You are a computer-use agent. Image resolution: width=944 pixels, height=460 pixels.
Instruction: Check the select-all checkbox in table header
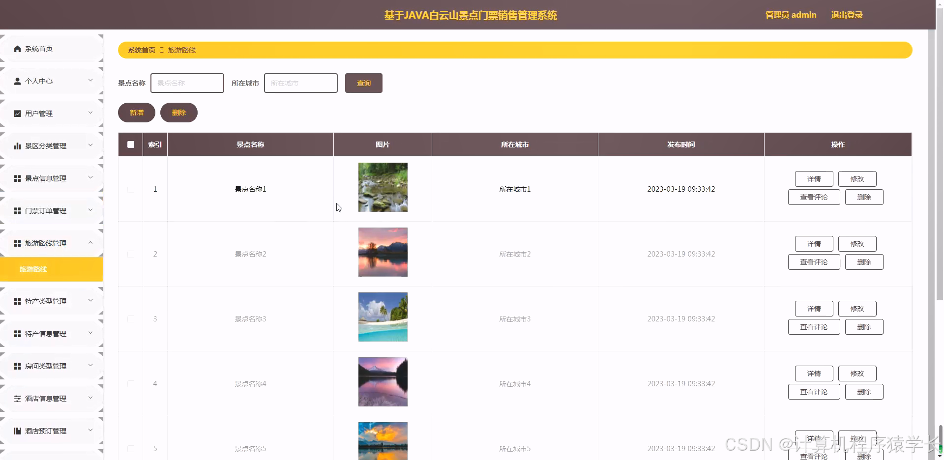(130, 144)
